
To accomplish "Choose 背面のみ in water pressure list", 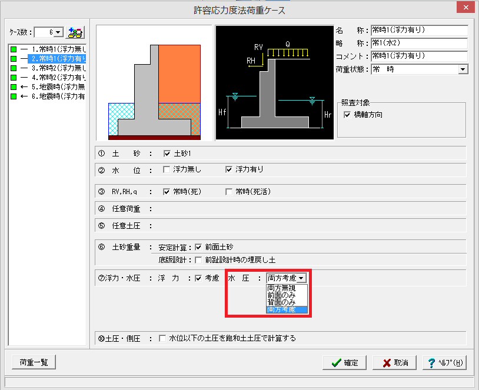I will coord(287,302).
